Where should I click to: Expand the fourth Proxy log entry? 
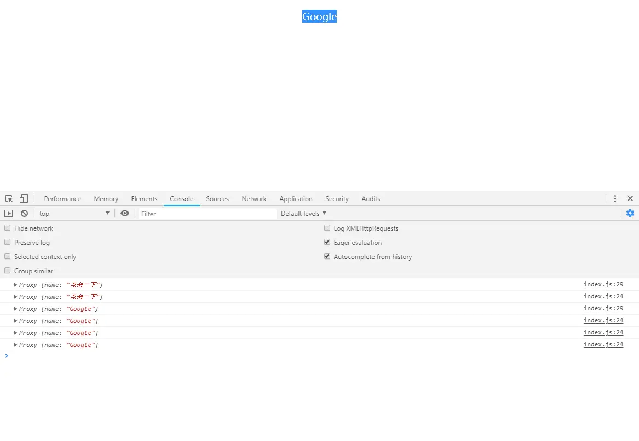click(x=15, y=321)
